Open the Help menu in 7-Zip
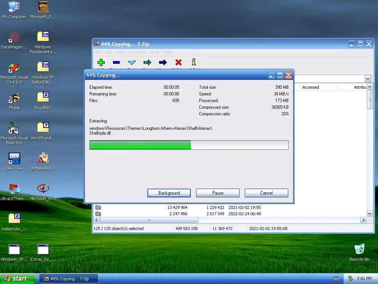The height and width of the screenshot is (284, 378). pyautogui.click(x=167, y=52)
